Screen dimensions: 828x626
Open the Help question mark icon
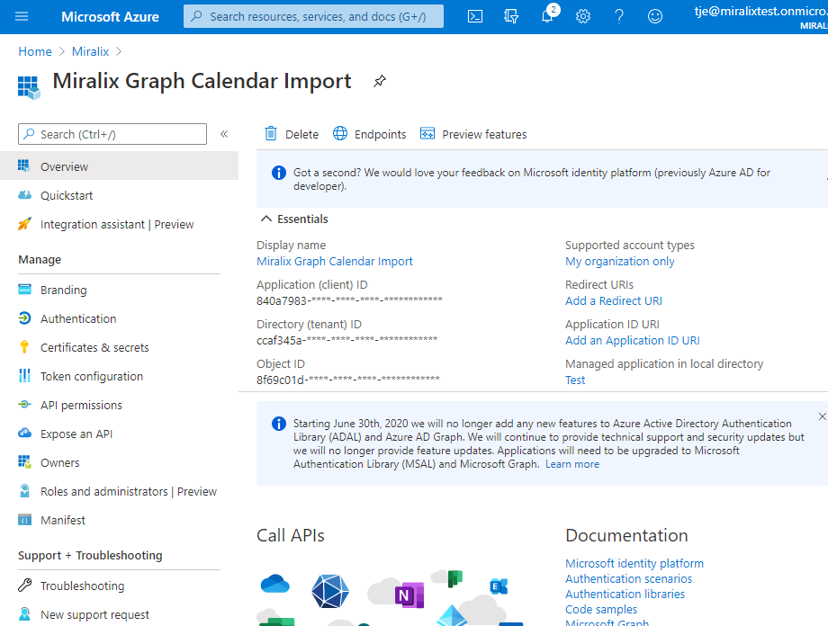pyautogui.click(x=619, y=16)
